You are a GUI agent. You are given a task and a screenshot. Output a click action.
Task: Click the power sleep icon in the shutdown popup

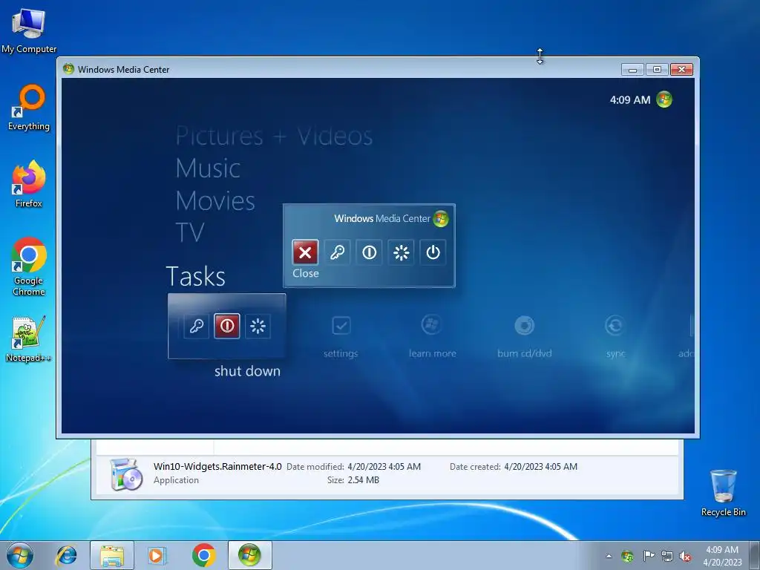tap(433, 252)
